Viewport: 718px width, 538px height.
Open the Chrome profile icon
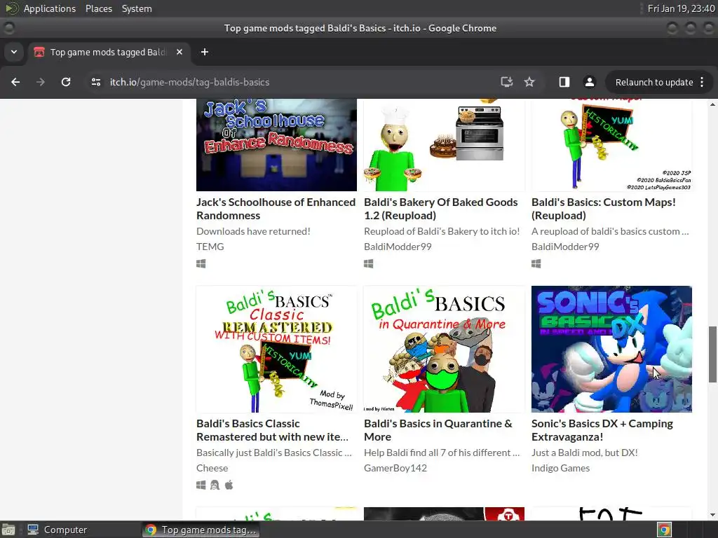[589, 82]
